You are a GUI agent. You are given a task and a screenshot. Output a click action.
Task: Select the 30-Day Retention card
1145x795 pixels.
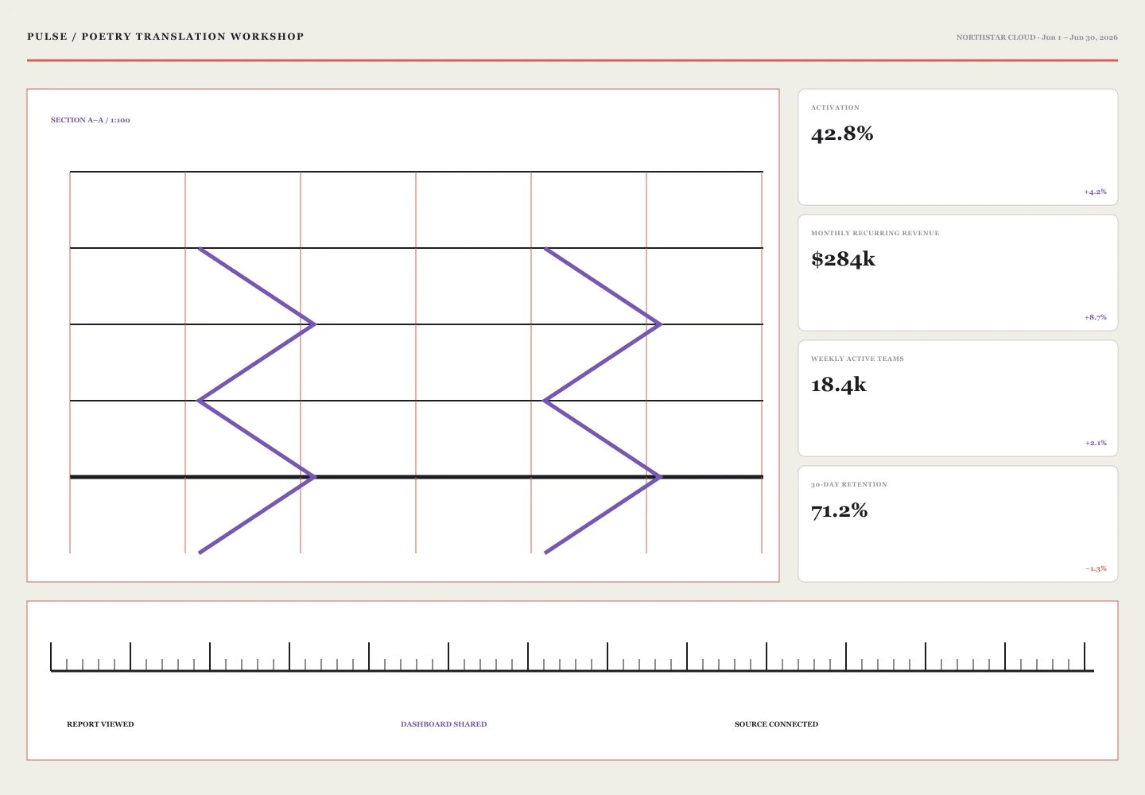[958, 524]
